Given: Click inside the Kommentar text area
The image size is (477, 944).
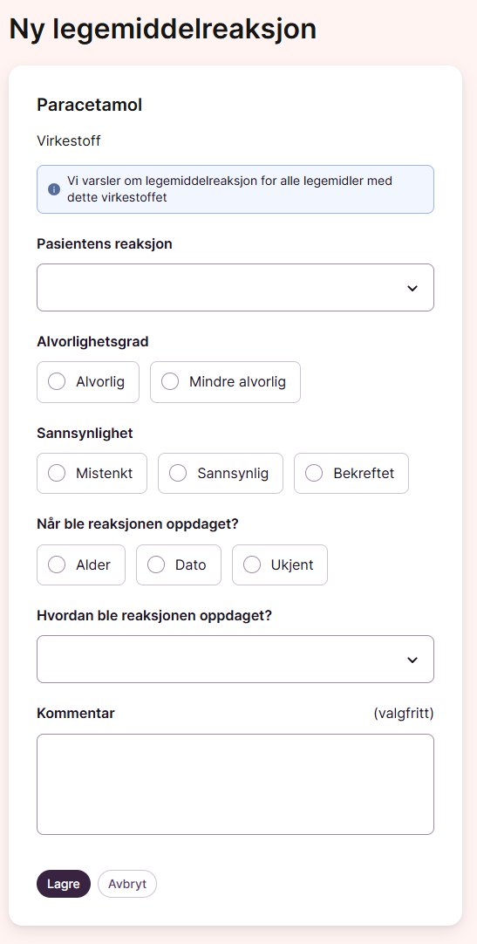Looking at the screenshot, I should click(235, 783).
